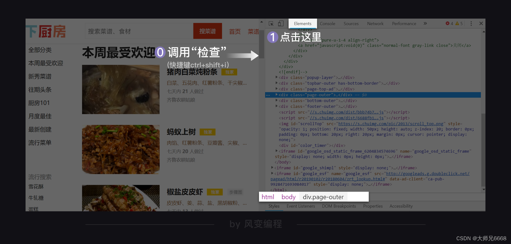The width and height of the screenshot is (511, 244).
Task: Expand the div topbar-outer node
Action: coord(276,83)
